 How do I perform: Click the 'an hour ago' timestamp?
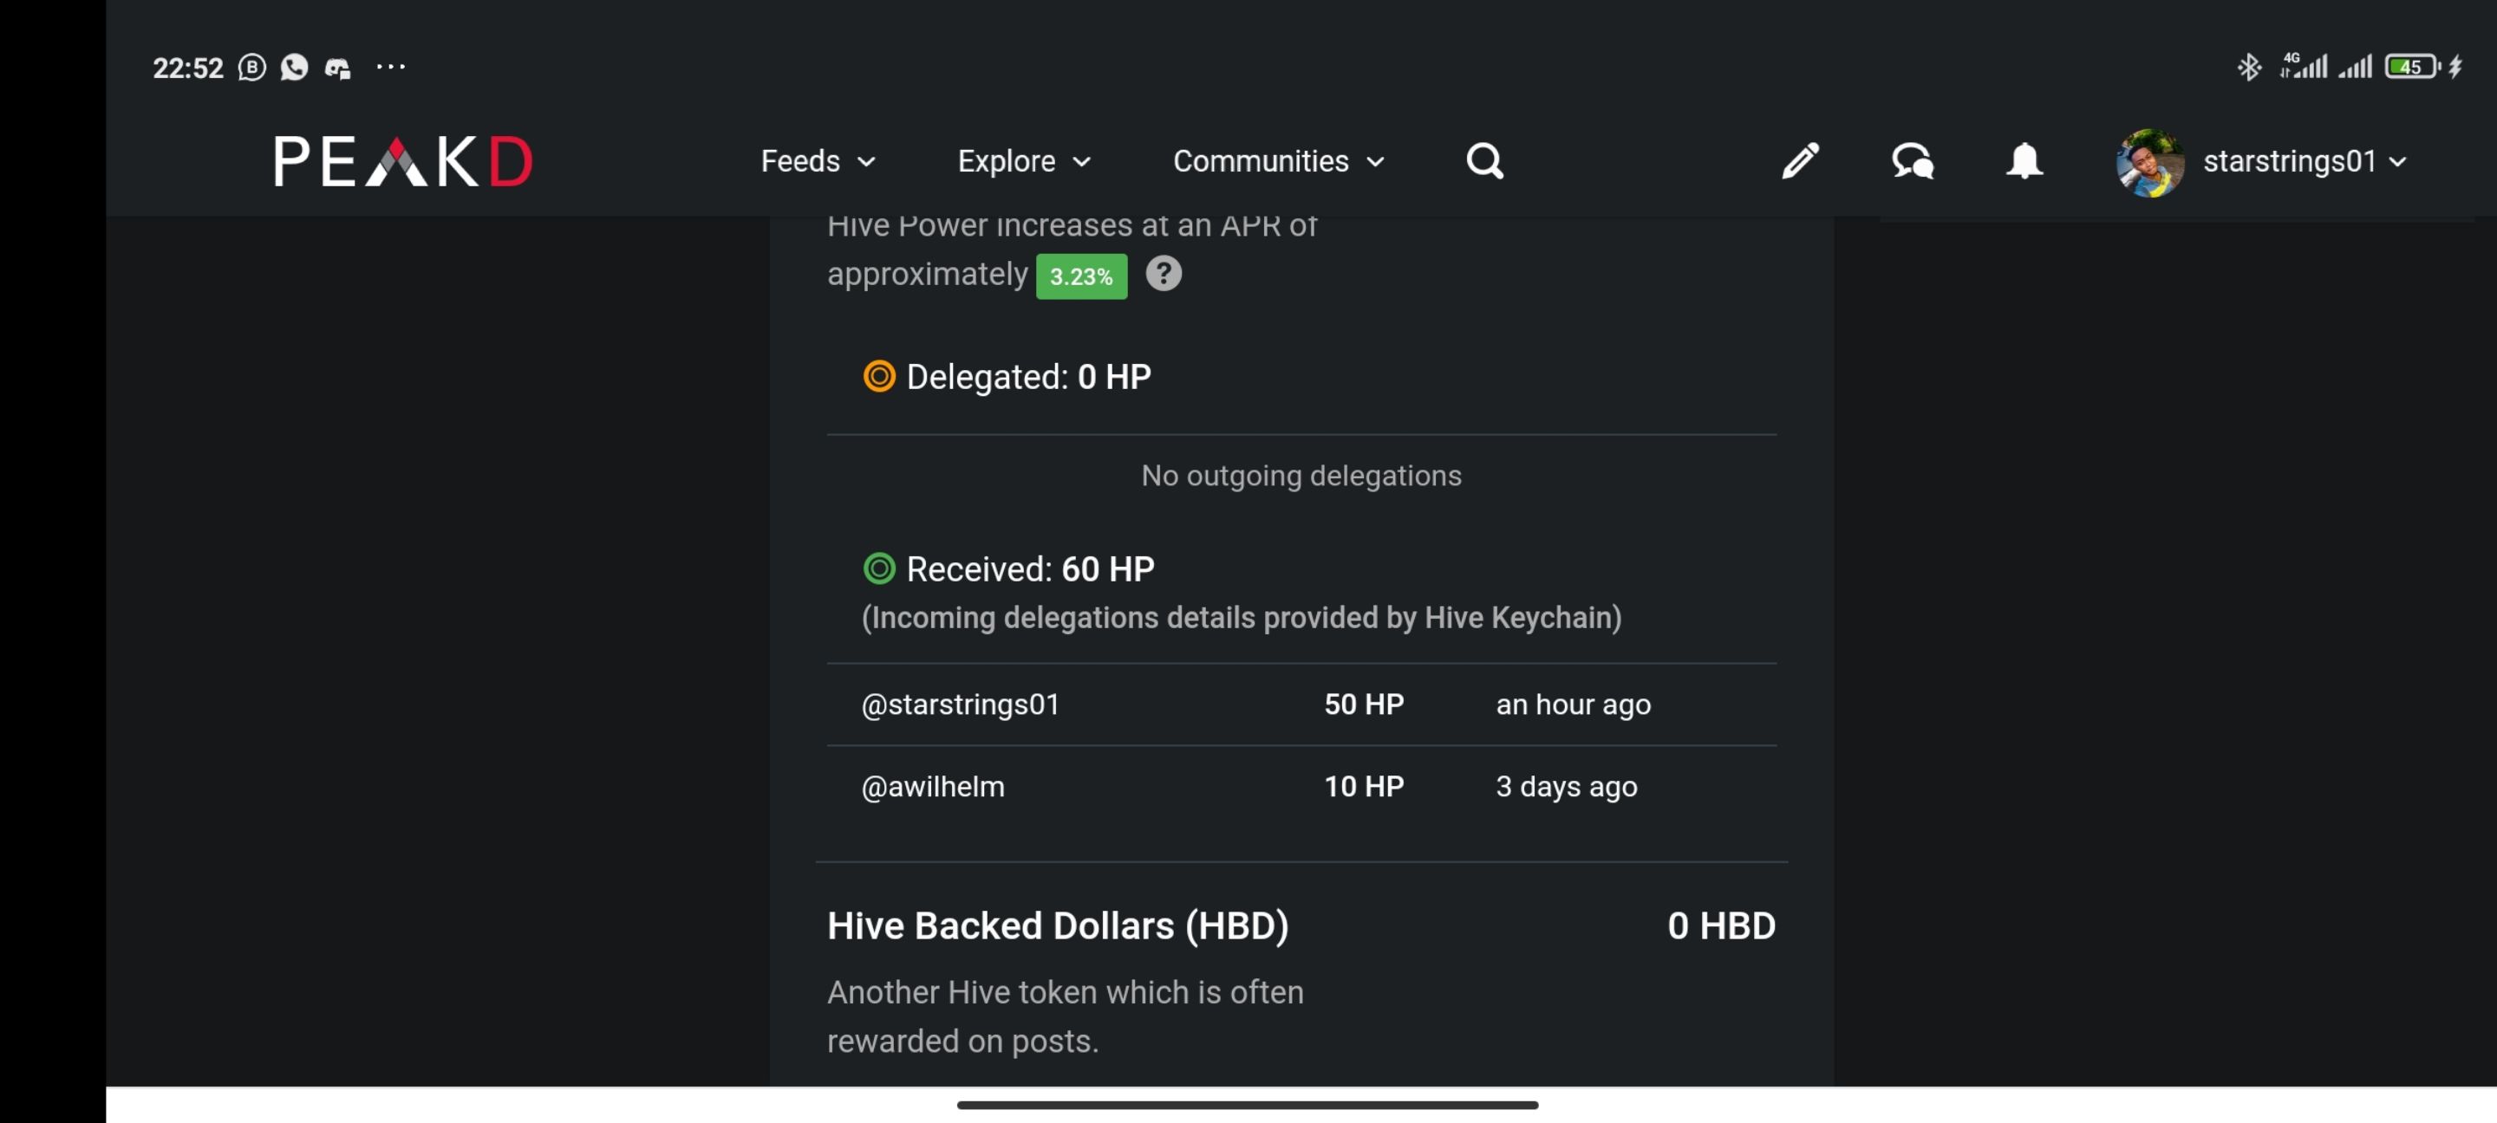pyautogui.click(x=1574, y=705)
